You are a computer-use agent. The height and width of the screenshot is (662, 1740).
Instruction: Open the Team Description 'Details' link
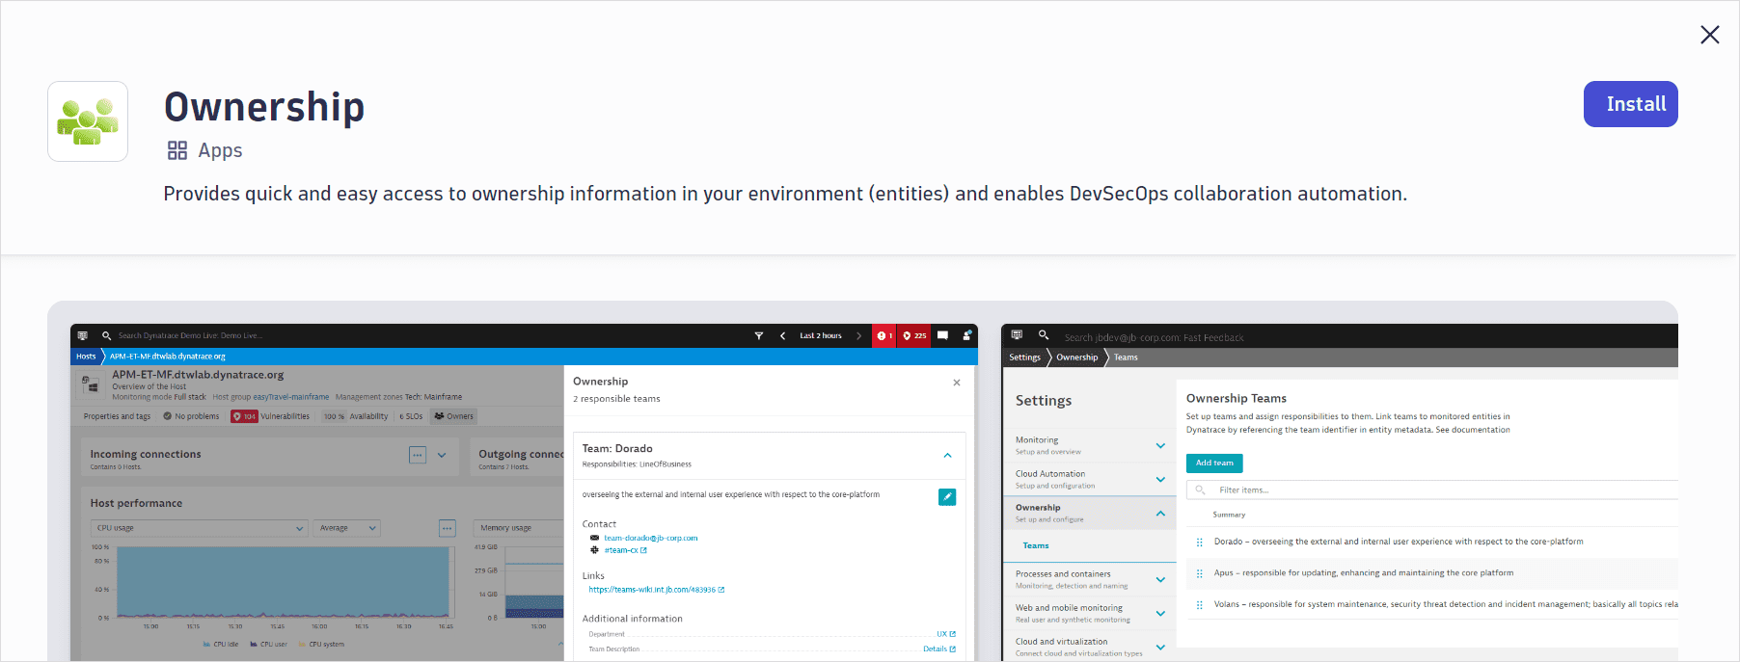pos(938,649)
